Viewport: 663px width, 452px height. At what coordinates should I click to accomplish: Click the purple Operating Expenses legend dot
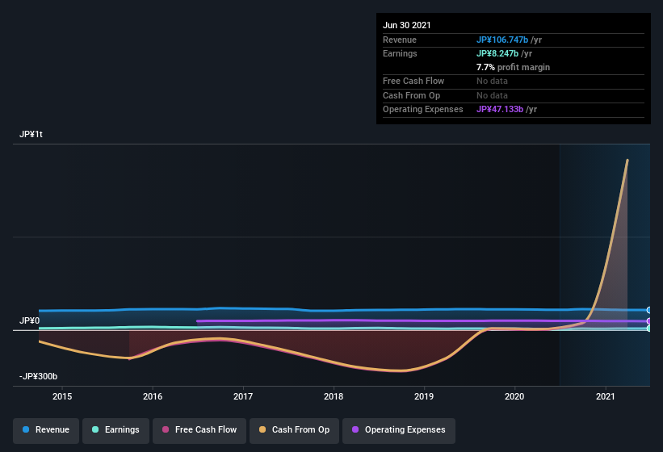(x=355, y=429)
